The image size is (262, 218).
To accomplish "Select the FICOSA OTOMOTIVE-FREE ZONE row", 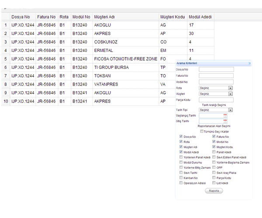I will tap(125, 59).
